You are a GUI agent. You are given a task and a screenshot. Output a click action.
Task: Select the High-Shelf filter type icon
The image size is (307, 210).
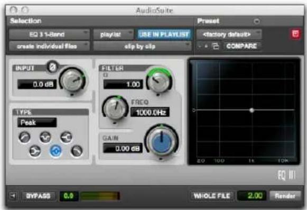67,137
